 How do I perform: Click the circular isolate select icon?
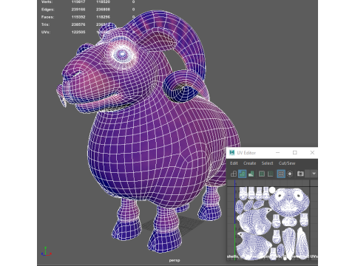(x=290, y=174)
